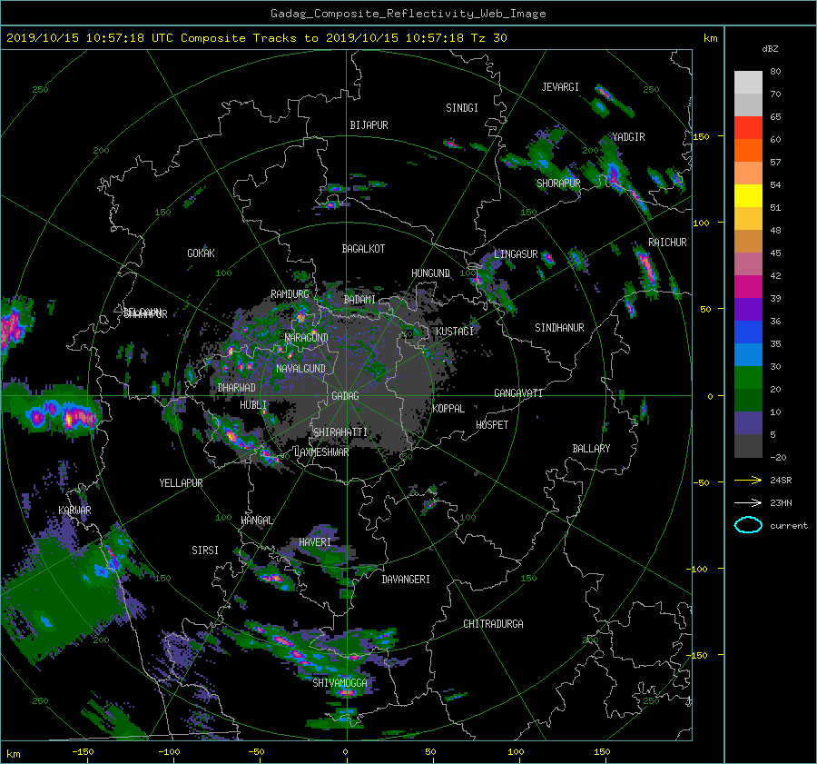The image size is (817, 764).
Task: Click the YELLAPUR label
Action: [x=181, y=483]
